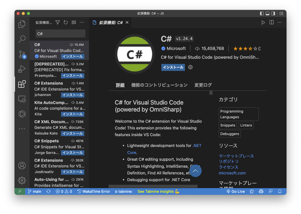Viewport: 301px width, 214px height.
Task: Open the extension gear settings menu
Action: coord(190,67)
